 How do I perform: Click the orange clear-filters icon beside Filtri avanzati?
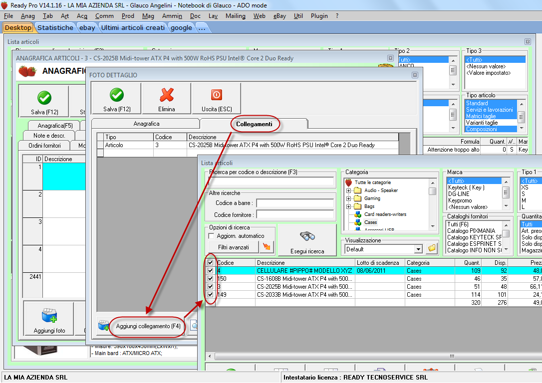point(267,247)
